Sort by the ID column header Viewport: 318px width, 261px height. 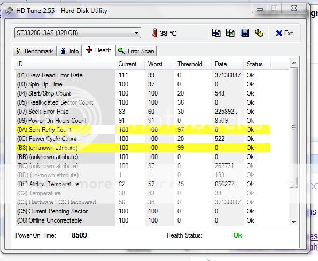click(65, 64)
